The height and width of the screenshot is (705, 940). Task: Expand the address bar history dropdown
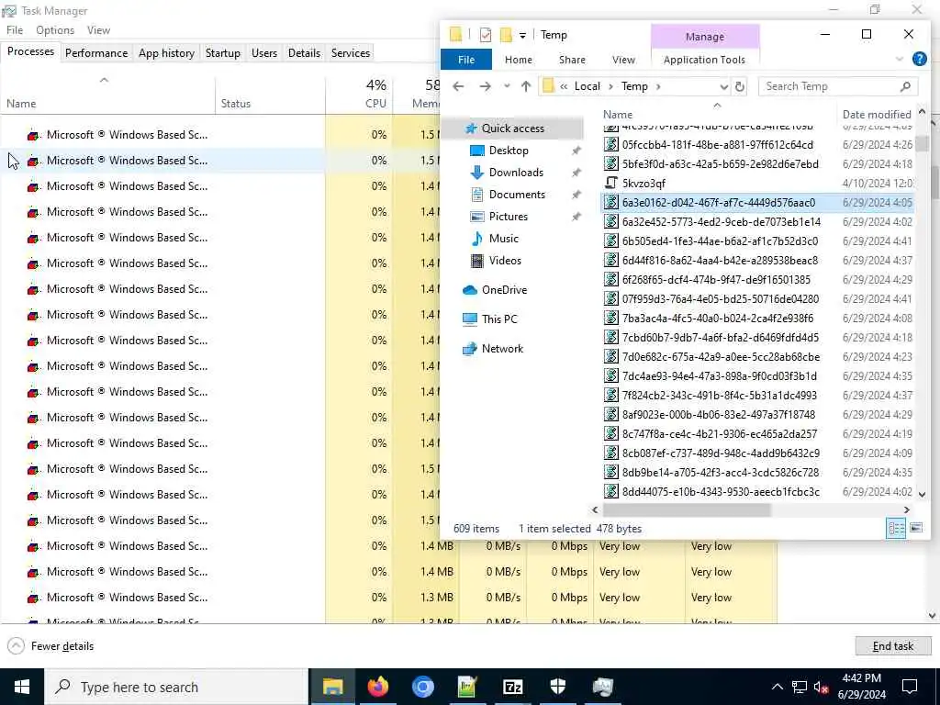[723, 86]
